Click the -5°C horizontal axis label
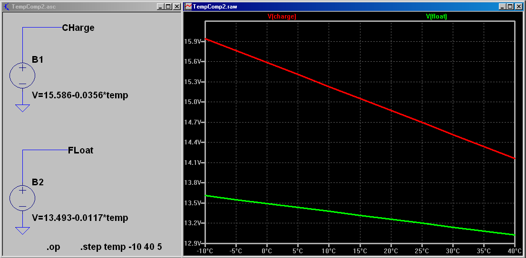This screenshot has height=258, width=526. point(236,250)
